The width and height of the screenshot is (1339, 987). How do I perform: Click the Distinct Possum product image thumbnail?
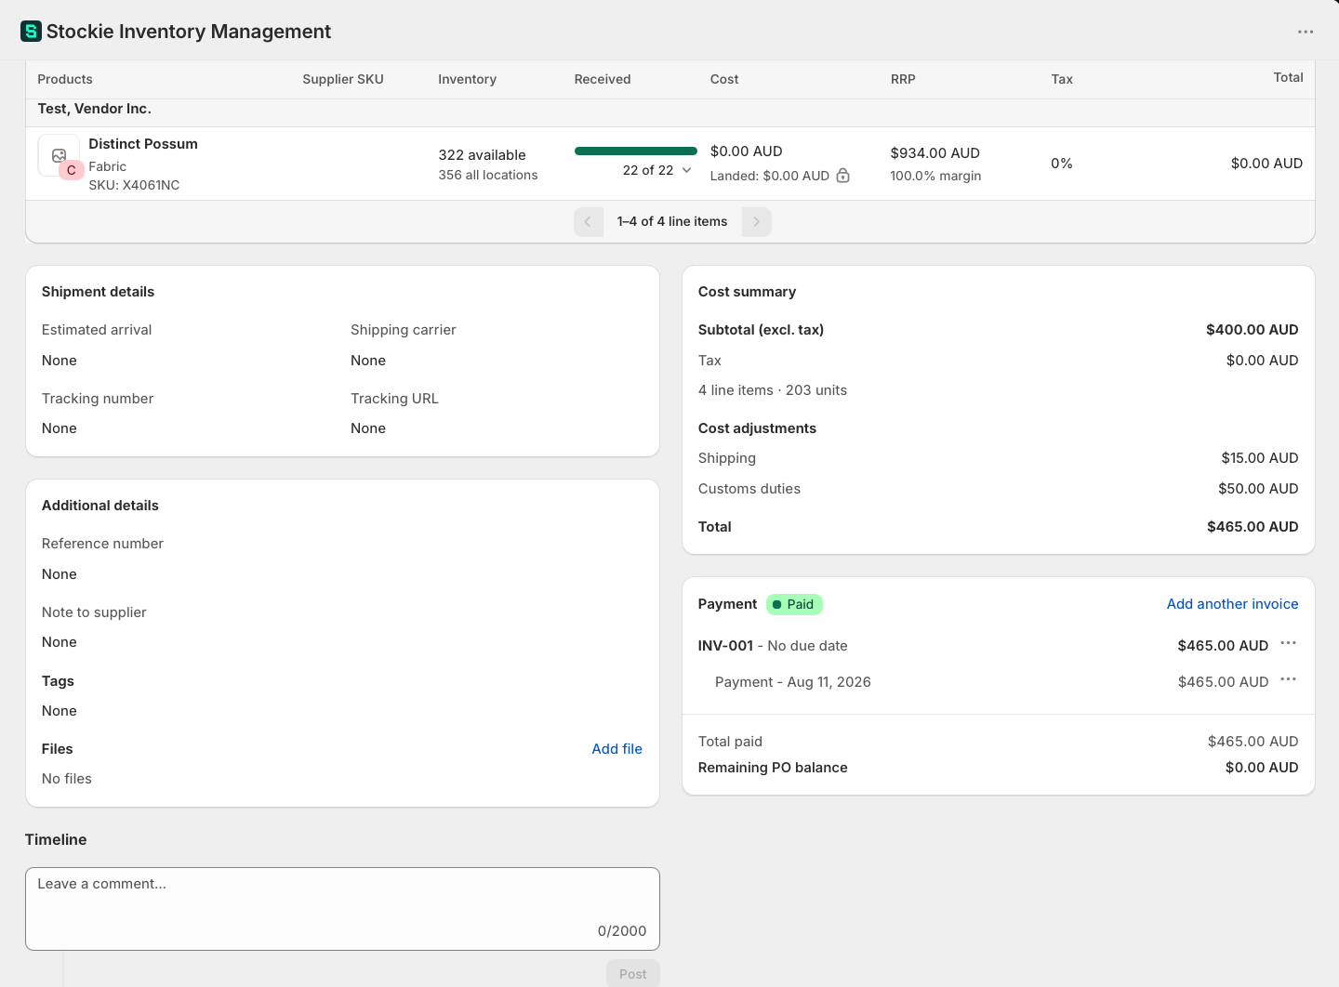click(59, 155)
